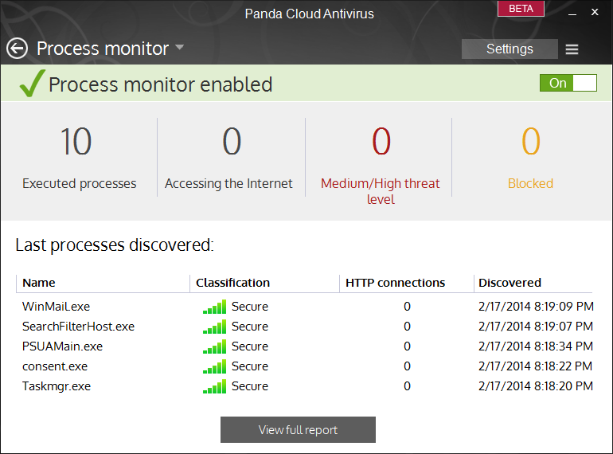
Task: Turn off the Process monitor On switch
Action: [568, 83]
